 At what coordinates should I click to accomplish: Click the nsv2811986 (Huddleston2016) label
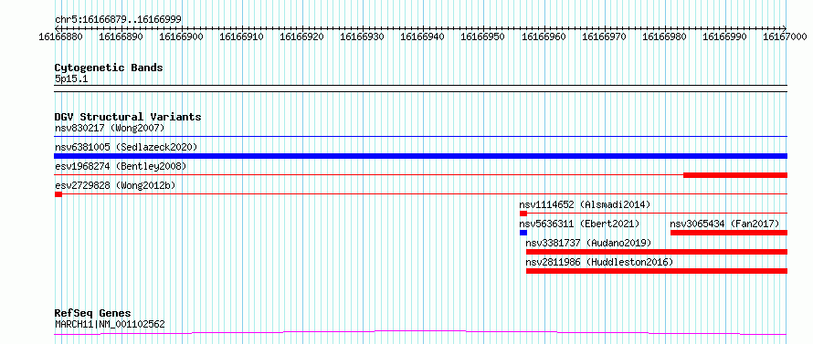(x=599, y=262)
